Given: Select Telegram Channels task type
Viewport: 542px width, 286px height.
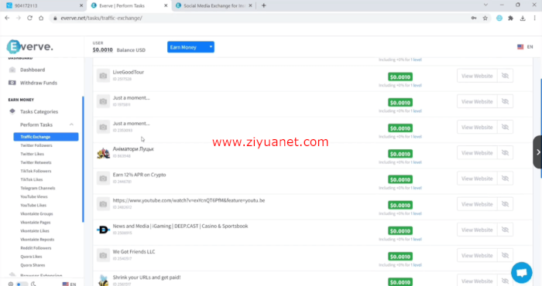Looking at the screenshot, I should [x=38, y=188].
